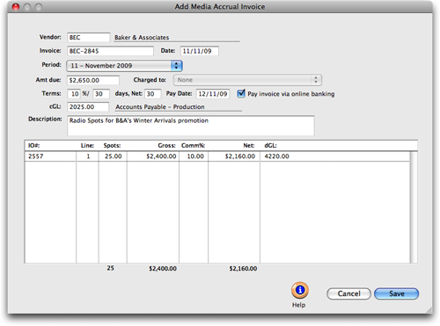Click the Pay Date field 12/11/09
This screenshot has width=440, height=326.
(x=213, y=94)
